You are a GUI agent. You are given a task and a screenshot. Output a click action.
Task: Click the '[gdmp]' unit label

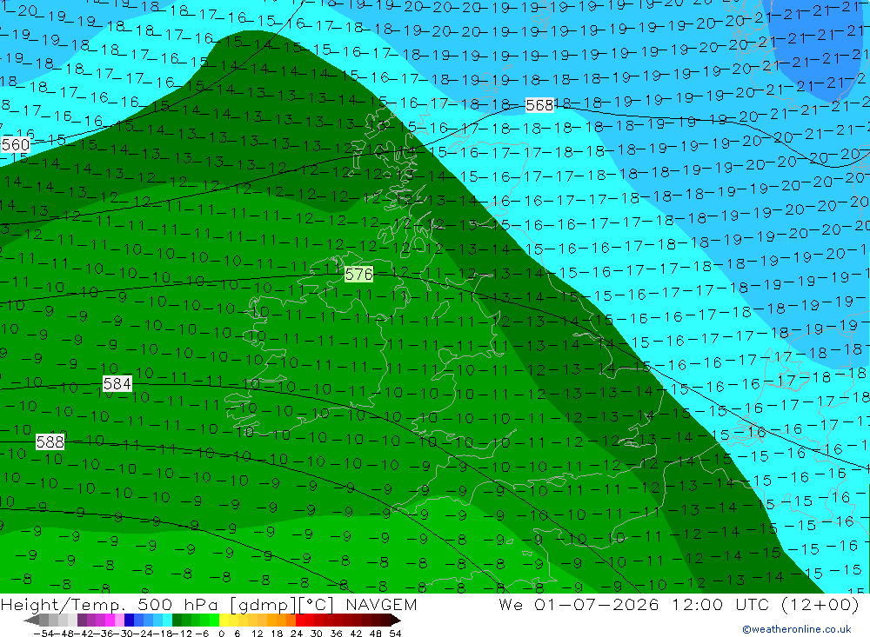coord(263,604)
